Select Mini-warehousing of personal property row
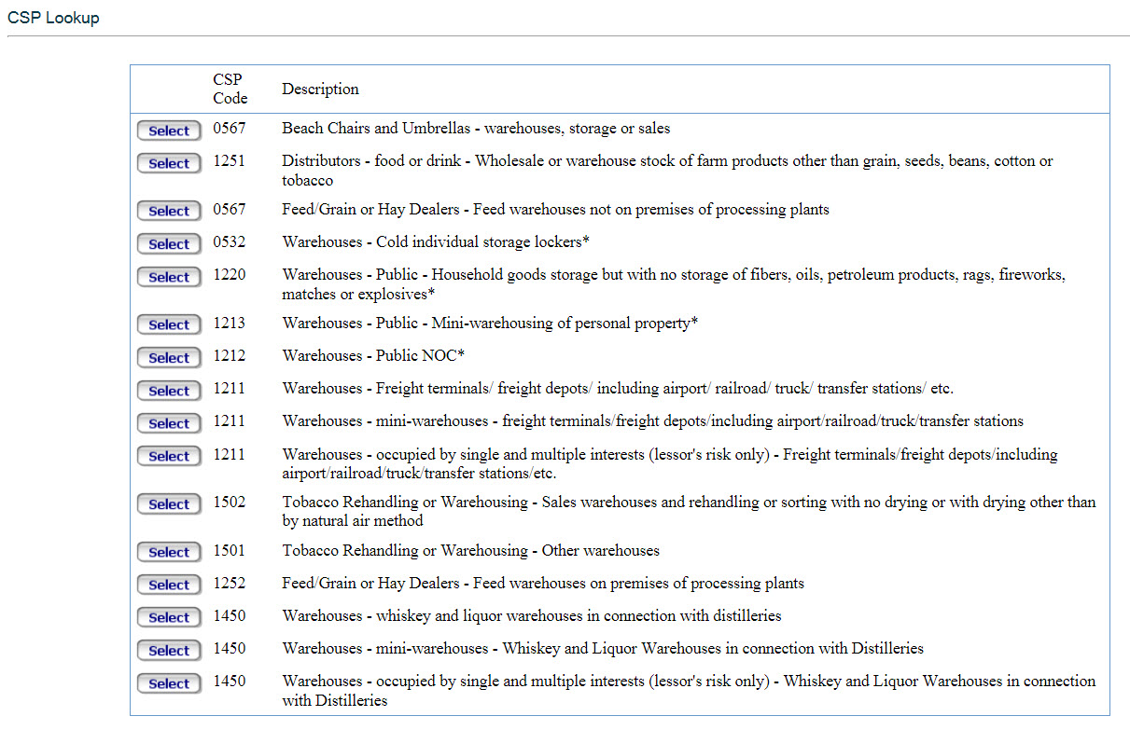This screenshot has height=730, width=1130. tap(169, 325)
